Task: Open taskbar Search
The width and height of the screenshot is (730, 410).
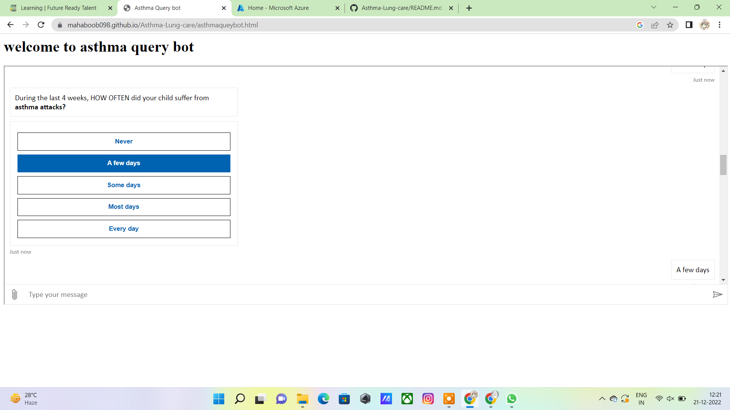Action: pyautogui.click(x=240, y=399)
